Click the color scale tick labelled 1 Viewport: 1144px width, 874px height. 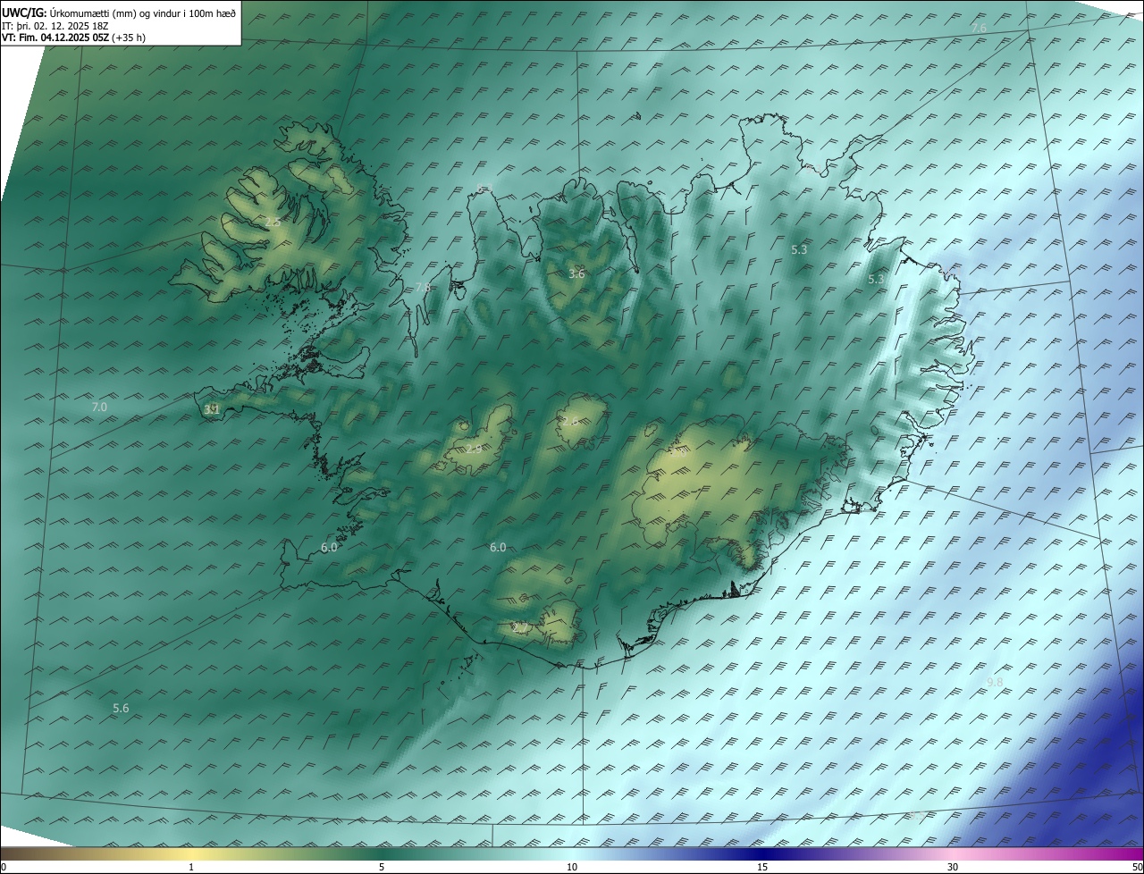[191, 868]
